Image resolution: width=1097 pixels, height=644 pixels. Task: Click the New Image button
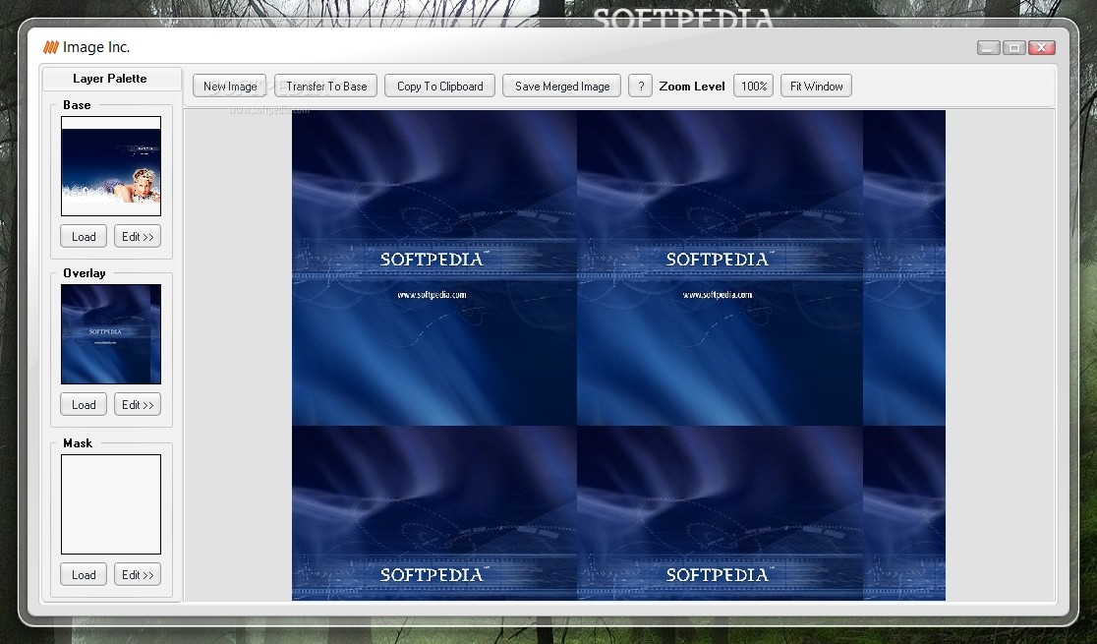pos(229,87)
